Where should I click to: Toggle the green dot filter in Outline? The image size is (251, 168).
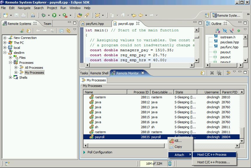[x=239, y=31]
